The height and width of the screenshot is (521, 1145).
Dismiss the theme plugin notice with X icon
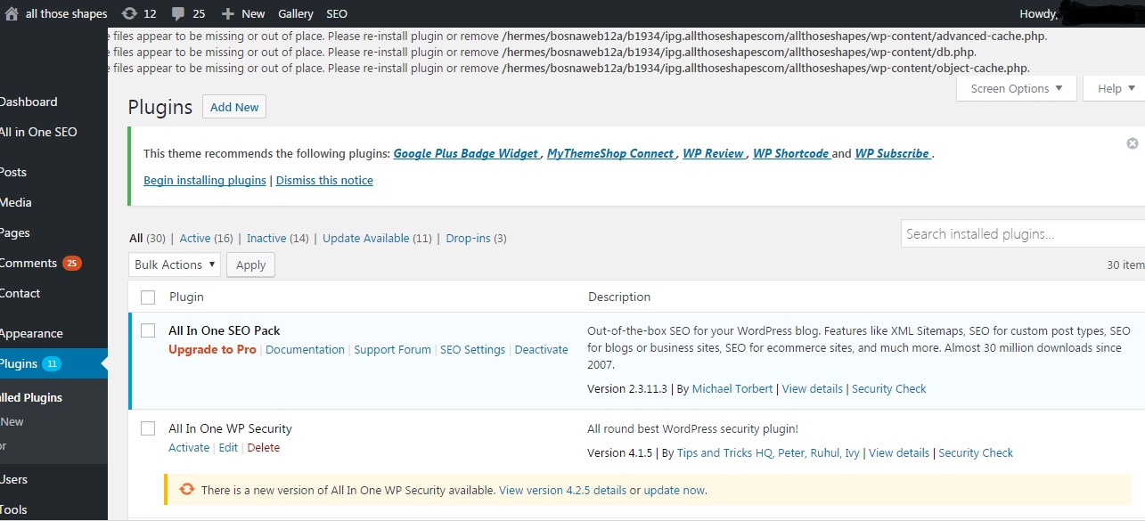tap(1133, 143)
